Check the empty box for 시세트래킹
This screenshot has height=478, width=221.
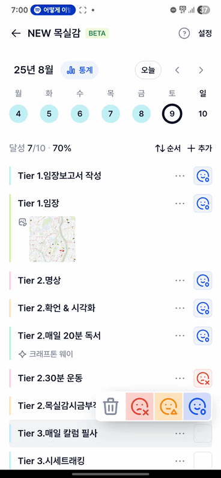pyautogui.click(x=203, y=461)
